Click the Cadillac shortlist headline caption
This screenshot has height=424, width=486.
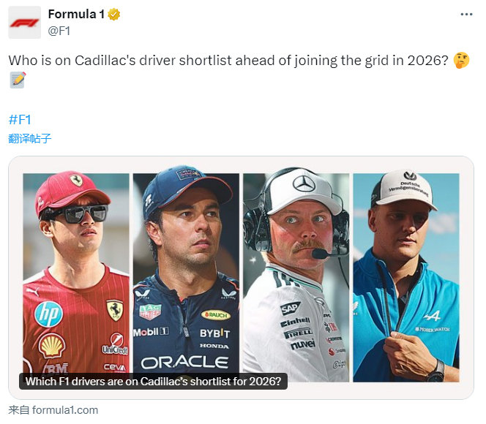point(152,381)
